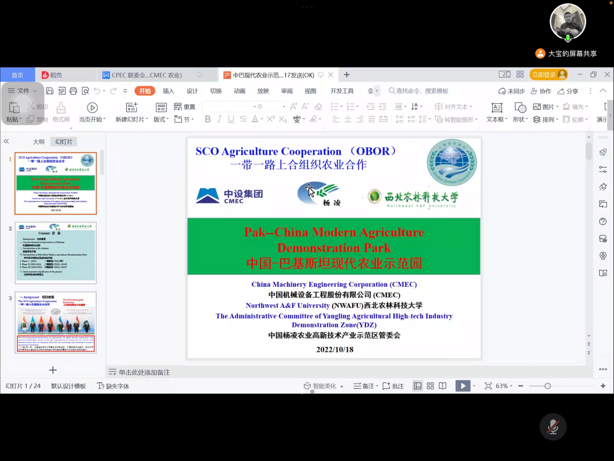
Task: Click the Shapes icon
Action: [x=520, y=108]
